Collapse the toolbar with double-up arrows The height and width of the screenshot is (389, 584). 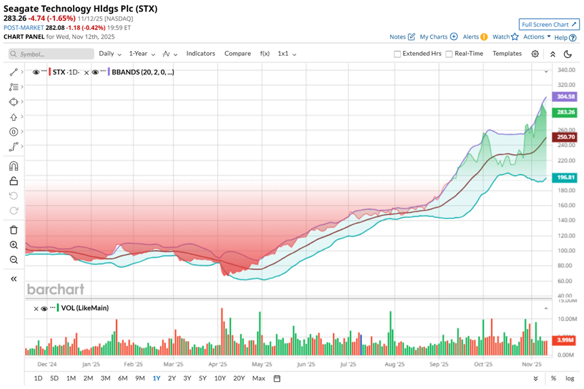553,54
